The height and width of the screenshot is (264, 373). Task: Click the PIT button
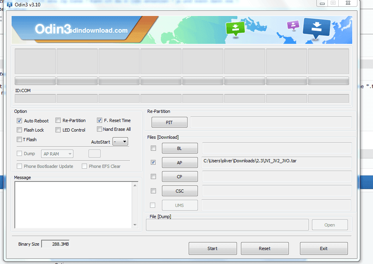click(x=170, y=122)
